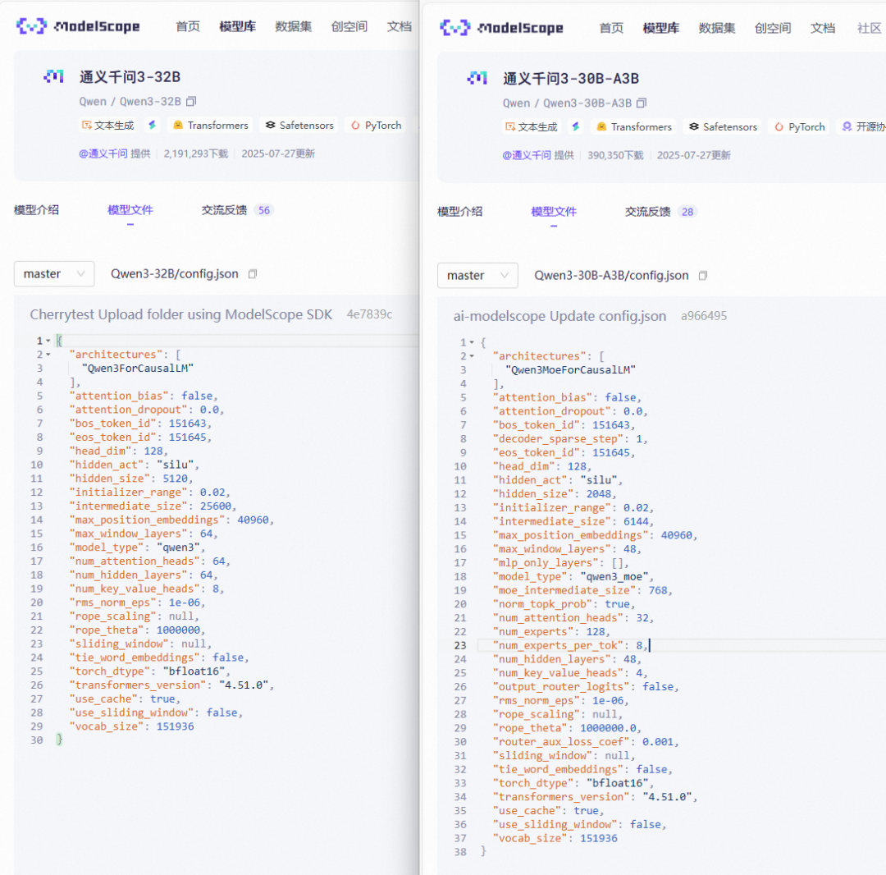Screen dimensions: 886x875
Task: Select the vLLM lightning badge on Qwen3-32B
Action: point(151,125)
